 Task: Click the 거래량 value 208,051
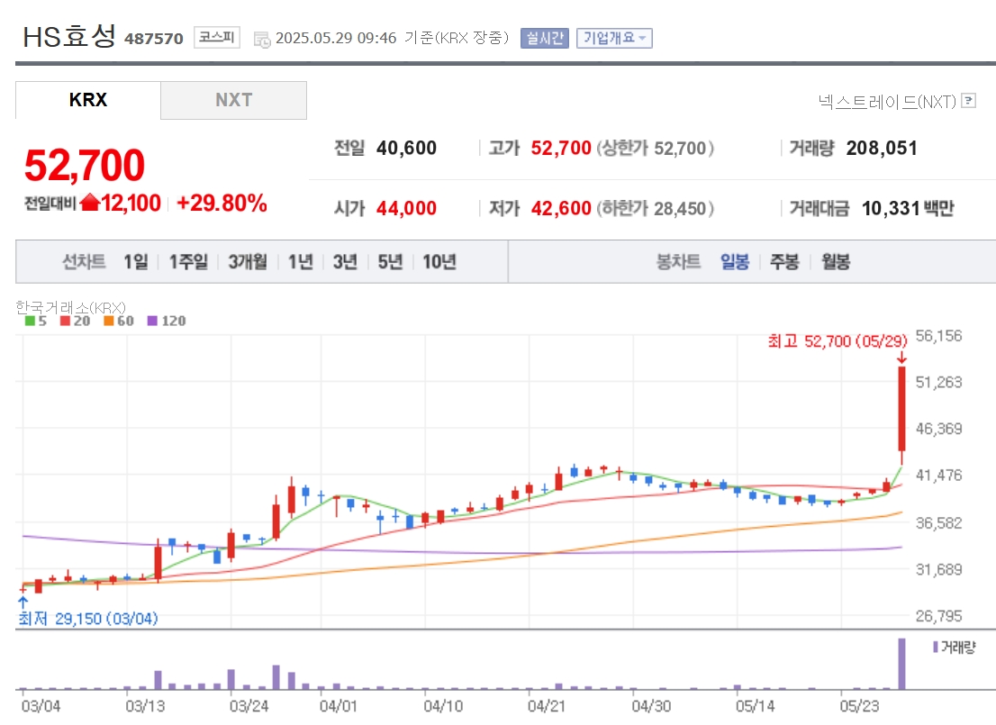pos(882,148)
